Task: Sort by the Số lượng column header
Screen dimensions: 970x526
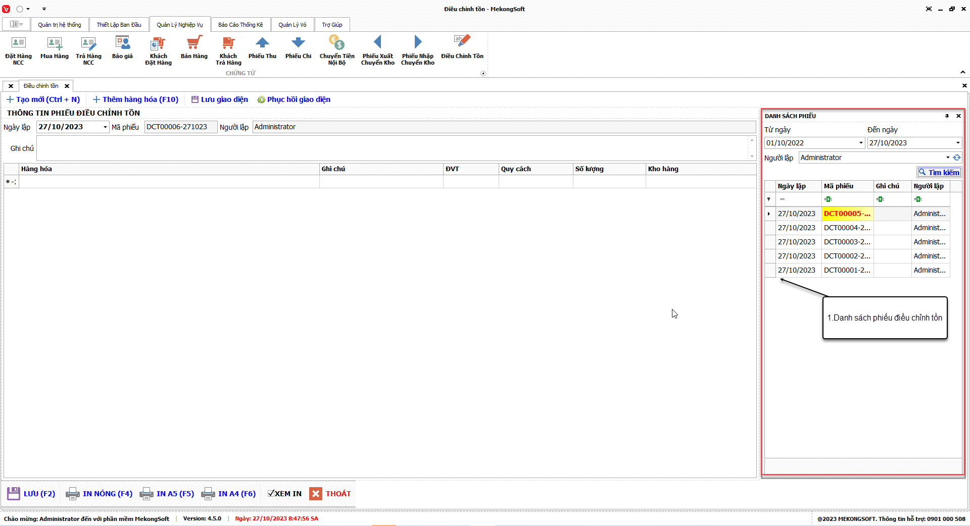Action: click(x=609, y=169)
